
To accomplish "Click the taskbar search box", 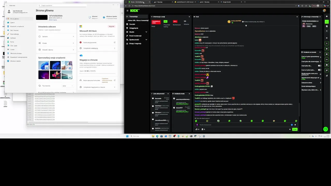I will (x=140, y=136).
